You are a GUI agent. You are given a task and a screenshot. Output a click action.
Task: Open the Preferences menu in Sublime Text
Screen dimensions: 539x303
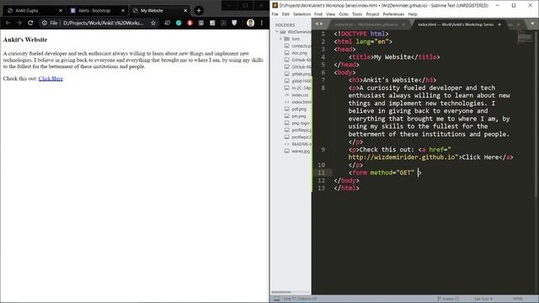tap(393, 14)
